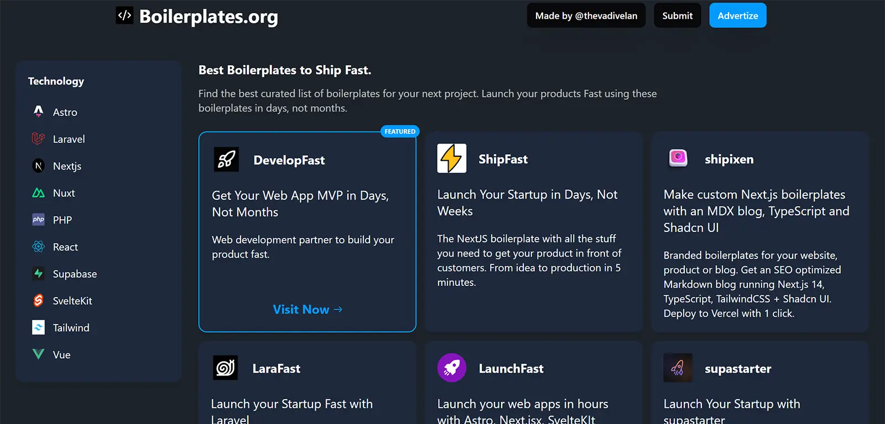Go to Boilerplates.org home via site title
885x424 pixels.
click(x=209, y=17)
